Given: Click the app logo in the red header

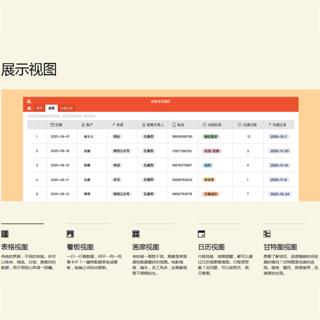Looking at the screenshot, I should coord(29,101).
